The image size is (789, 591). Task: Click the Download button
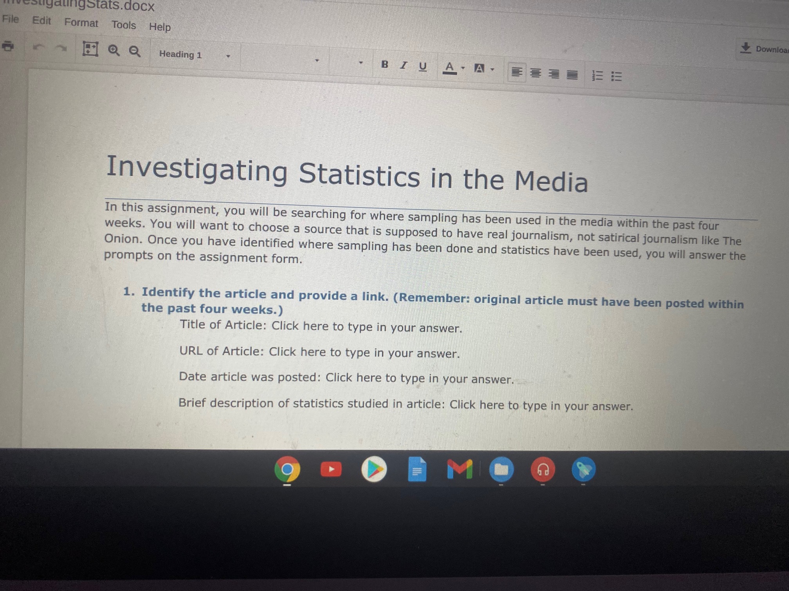(x=763, y=49)
